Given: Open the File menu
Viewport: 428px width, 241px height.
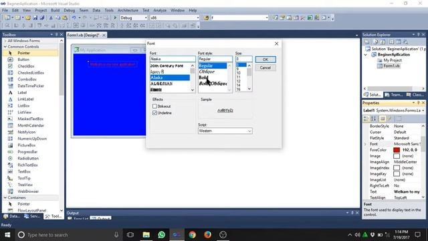Looking at the screenshot, I should click(x=5, y=11).
